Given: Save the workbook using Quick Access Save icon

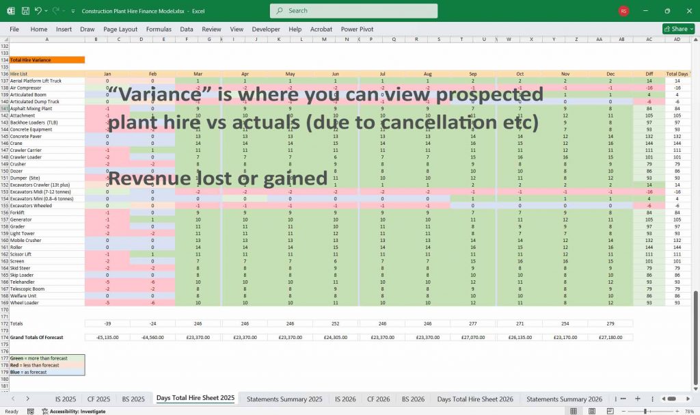Looking at the screenshot, I should coord(25,11).
